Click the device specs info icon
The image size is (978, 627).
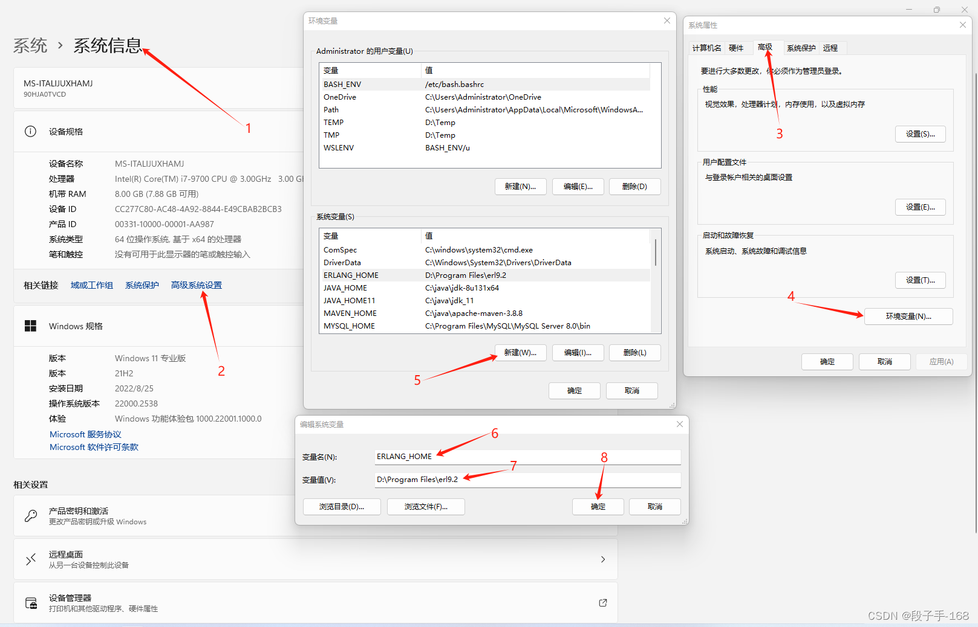click(x=30, y=131)
